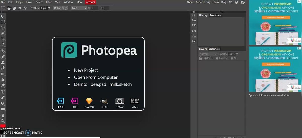
Task: Expand the Free selection style dropdown
Action: [x=79, y=8]
